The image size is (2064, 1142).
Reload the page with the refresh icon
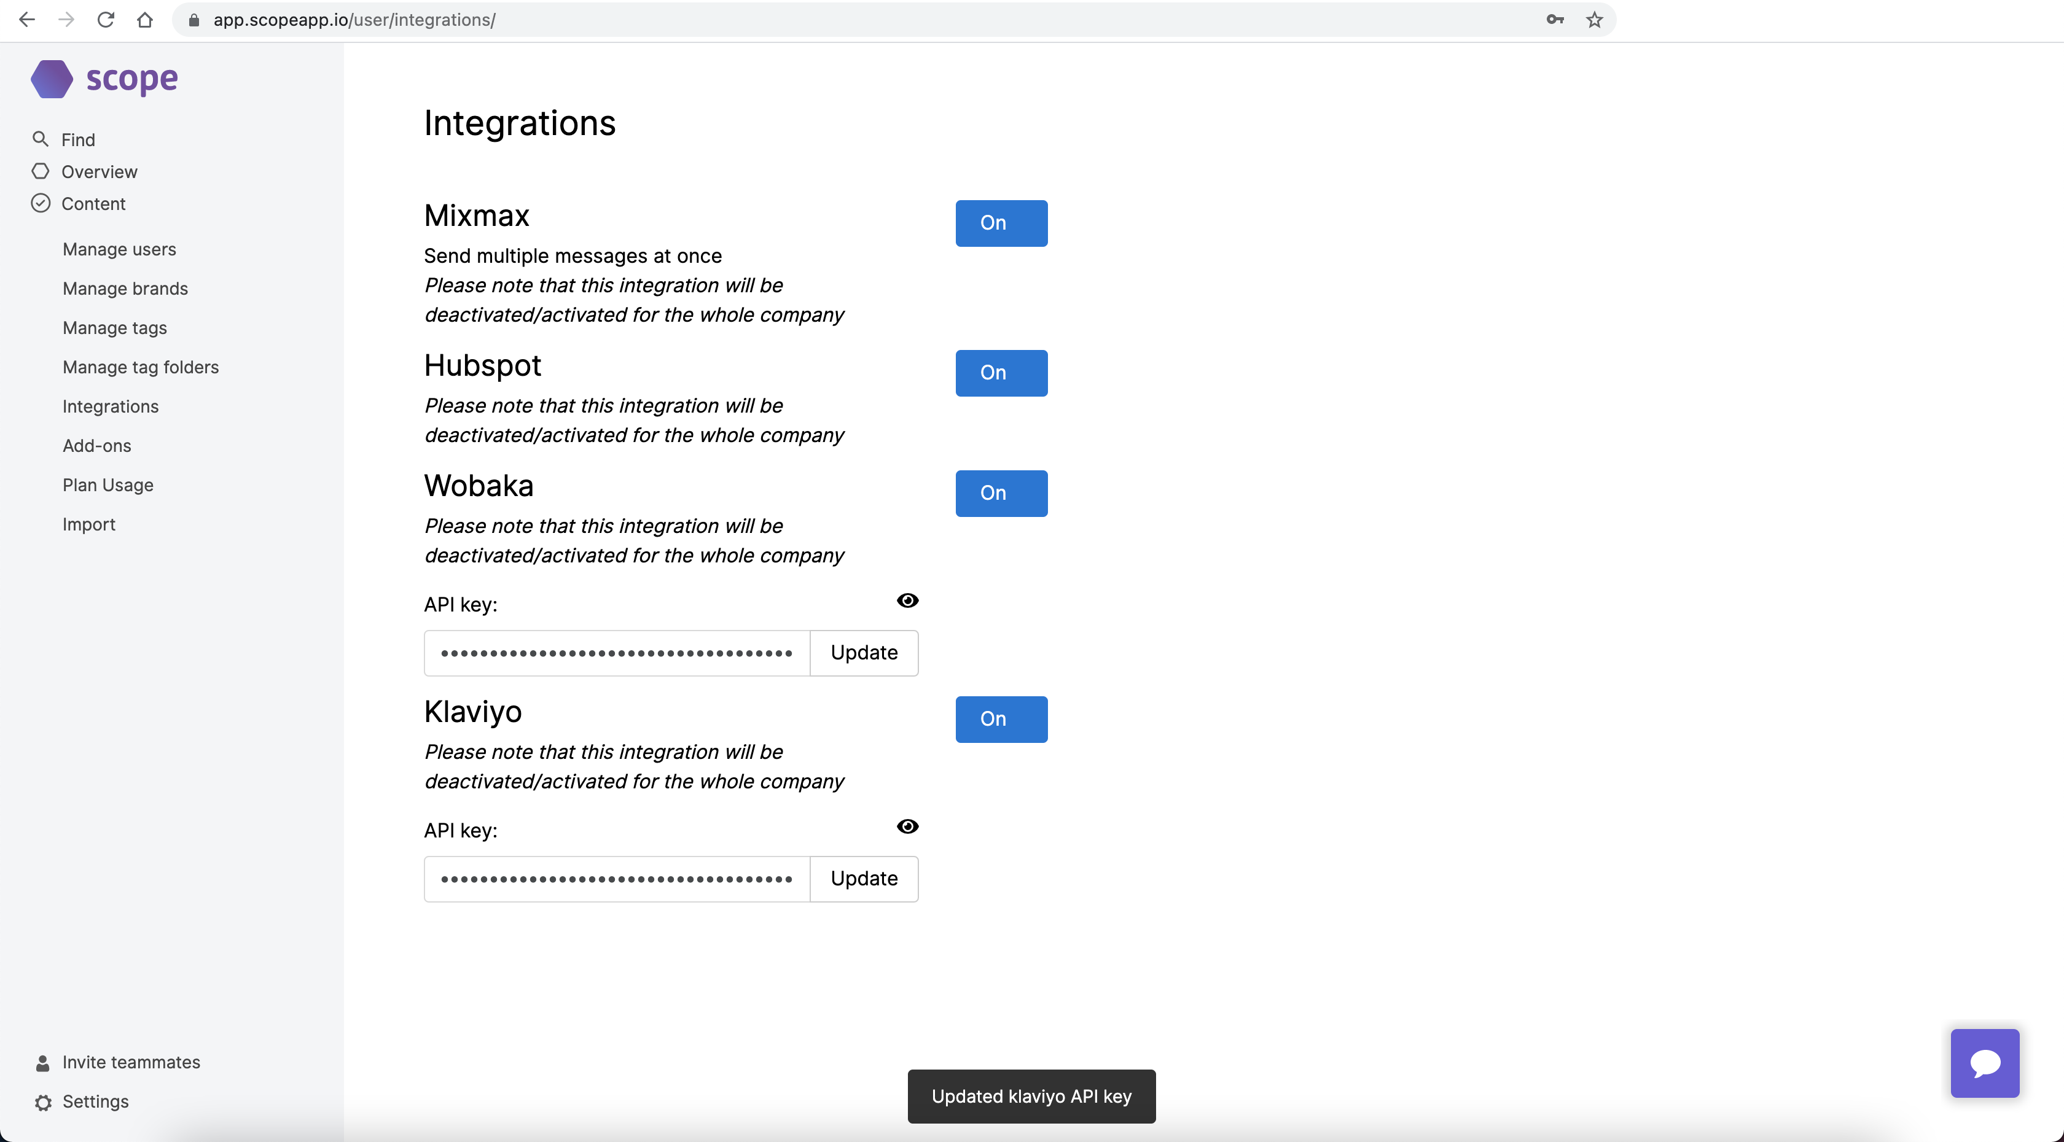tap(106, 20)
